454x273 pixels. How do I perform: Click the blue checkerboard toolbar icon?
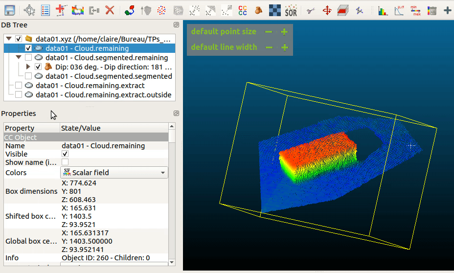[275, 10]
